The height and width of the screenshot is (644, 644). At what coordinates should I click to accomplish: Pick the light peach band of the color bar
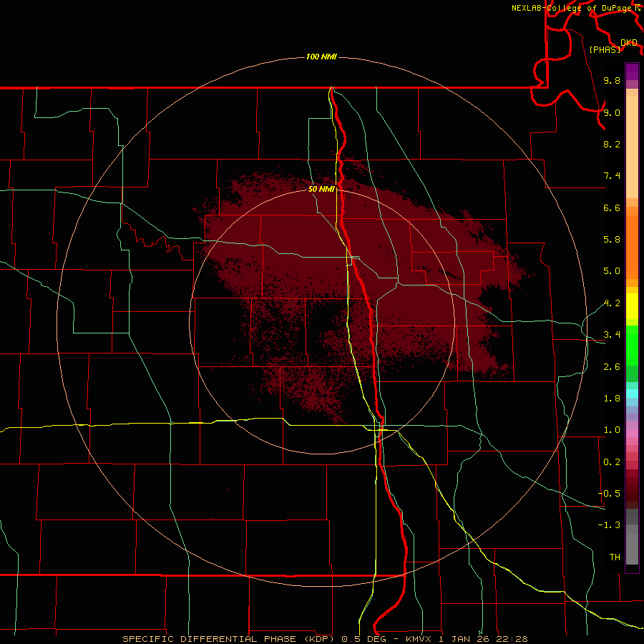point(632,147)
